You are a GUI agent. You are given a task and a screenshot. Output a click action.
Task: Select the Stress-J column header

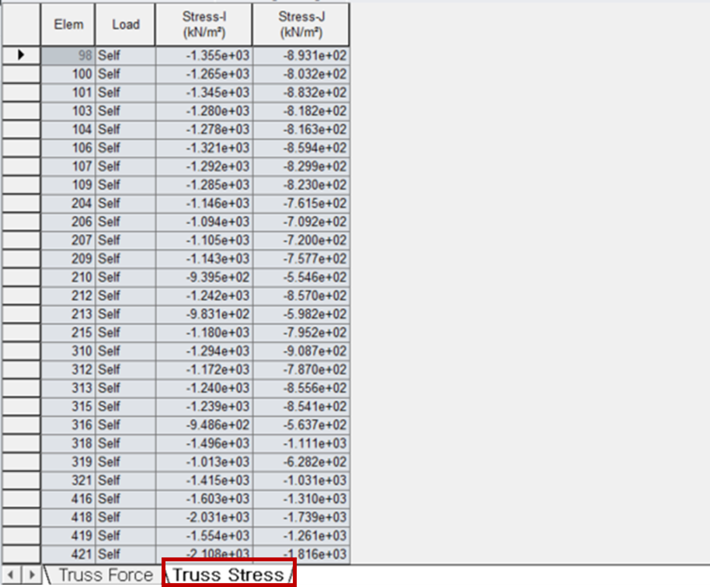pyautogui.click(x=301, y=25)
